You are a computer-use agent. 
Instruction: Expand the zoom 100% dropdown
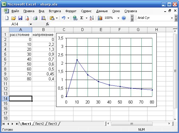point(118,18)
